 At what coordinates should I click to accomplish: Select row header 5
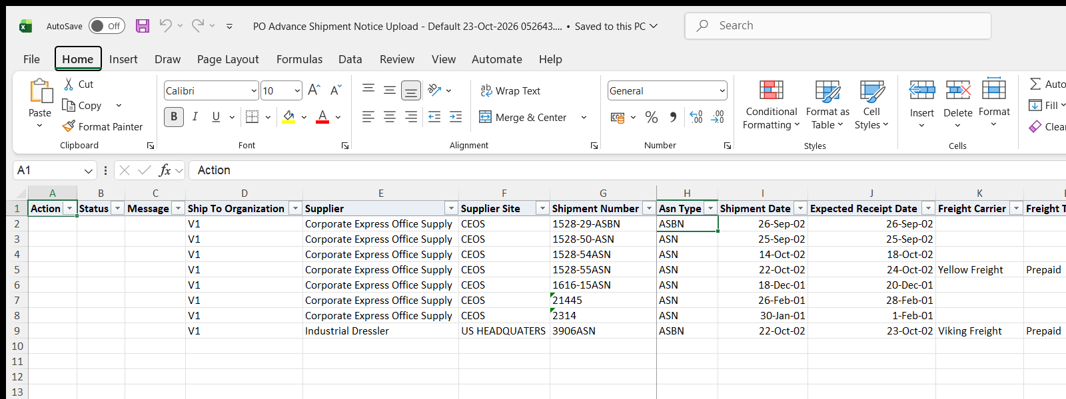click(17, 270)
